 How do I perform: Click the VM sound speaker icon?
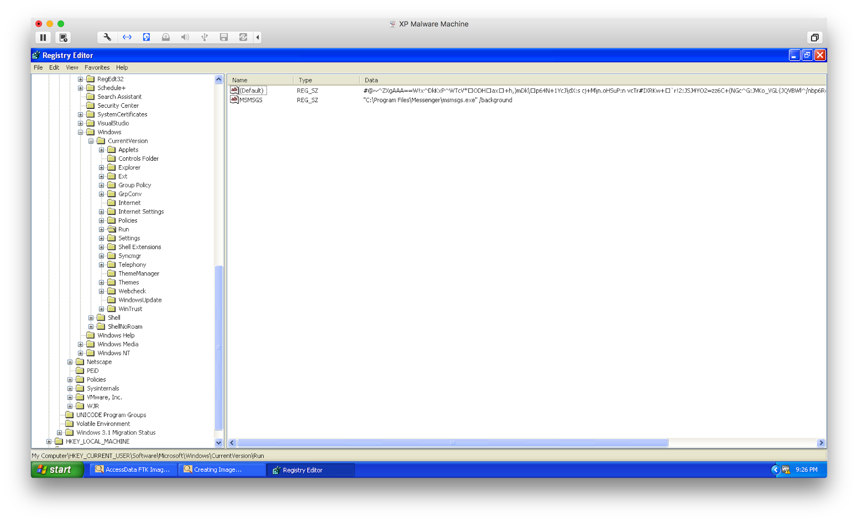coord(185,37)
